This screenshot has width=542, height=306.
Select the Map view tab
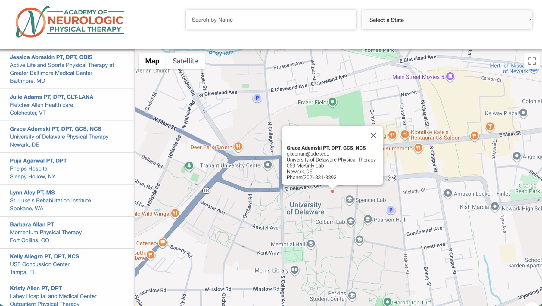point(152,61)
